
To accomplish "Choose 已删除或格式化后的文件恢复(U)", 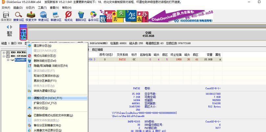I will pyautogui.click(x=57, y=115).
